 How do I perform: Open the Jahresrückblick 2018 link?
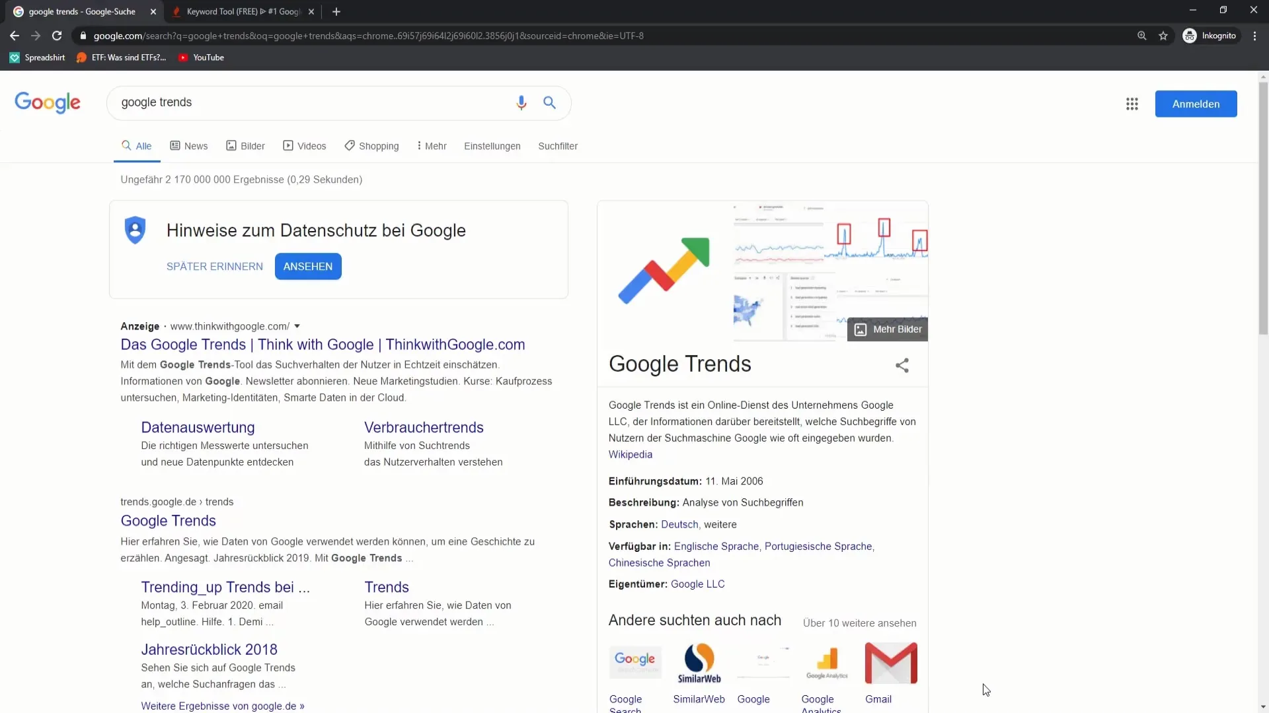coord(209,650)
